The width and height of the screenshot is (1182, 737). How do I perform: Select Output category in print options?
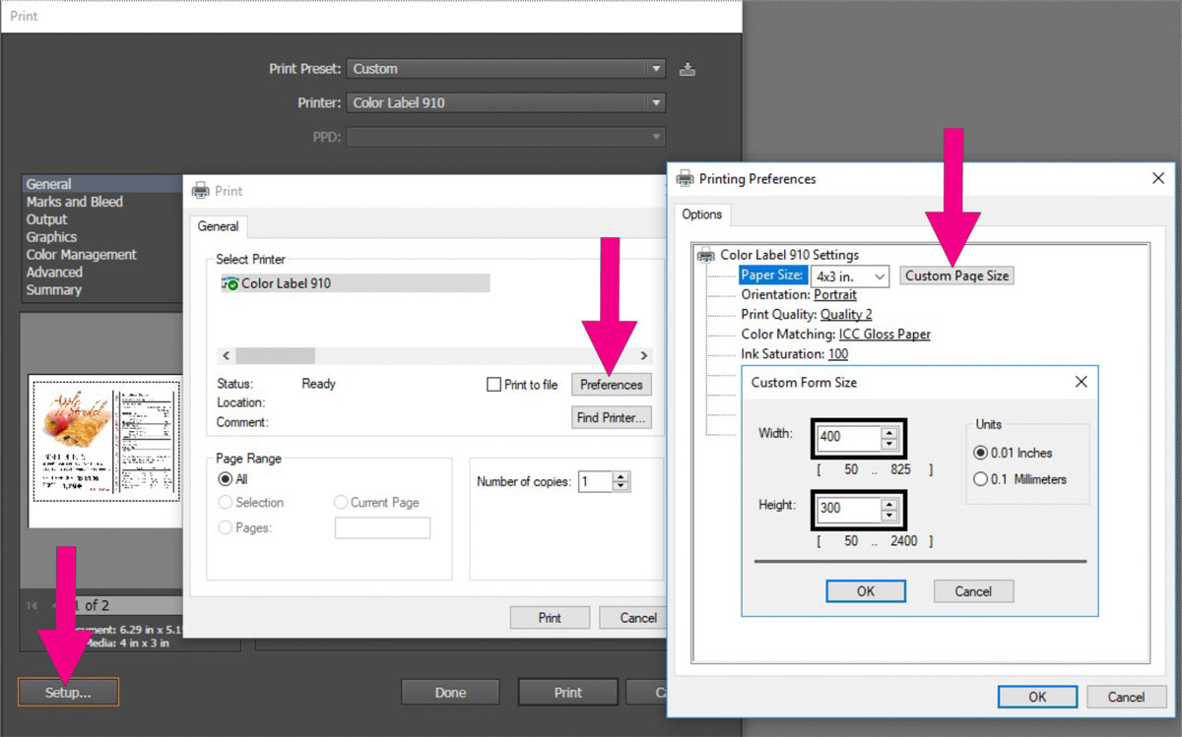click(x=46, y=219)
